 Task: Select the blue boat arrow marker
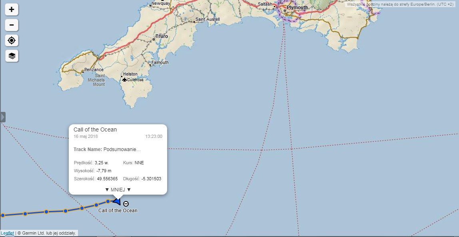pos(117,201)
